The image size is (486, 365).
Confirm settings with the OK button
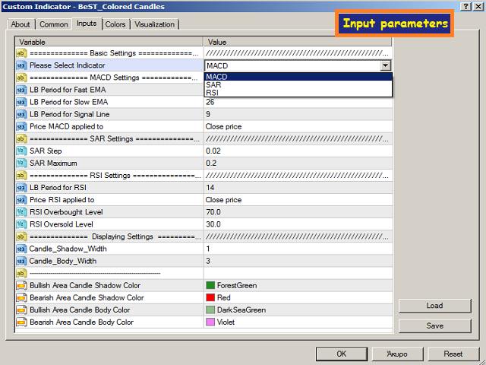341,354
